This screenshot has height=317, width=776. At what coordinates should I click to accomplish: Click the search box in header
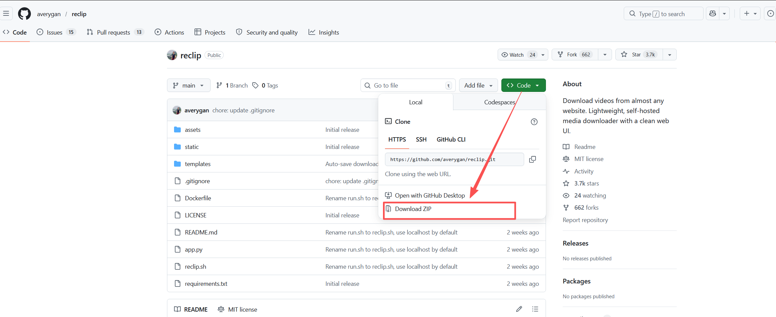pyautogui.click(x=663, y=14)
